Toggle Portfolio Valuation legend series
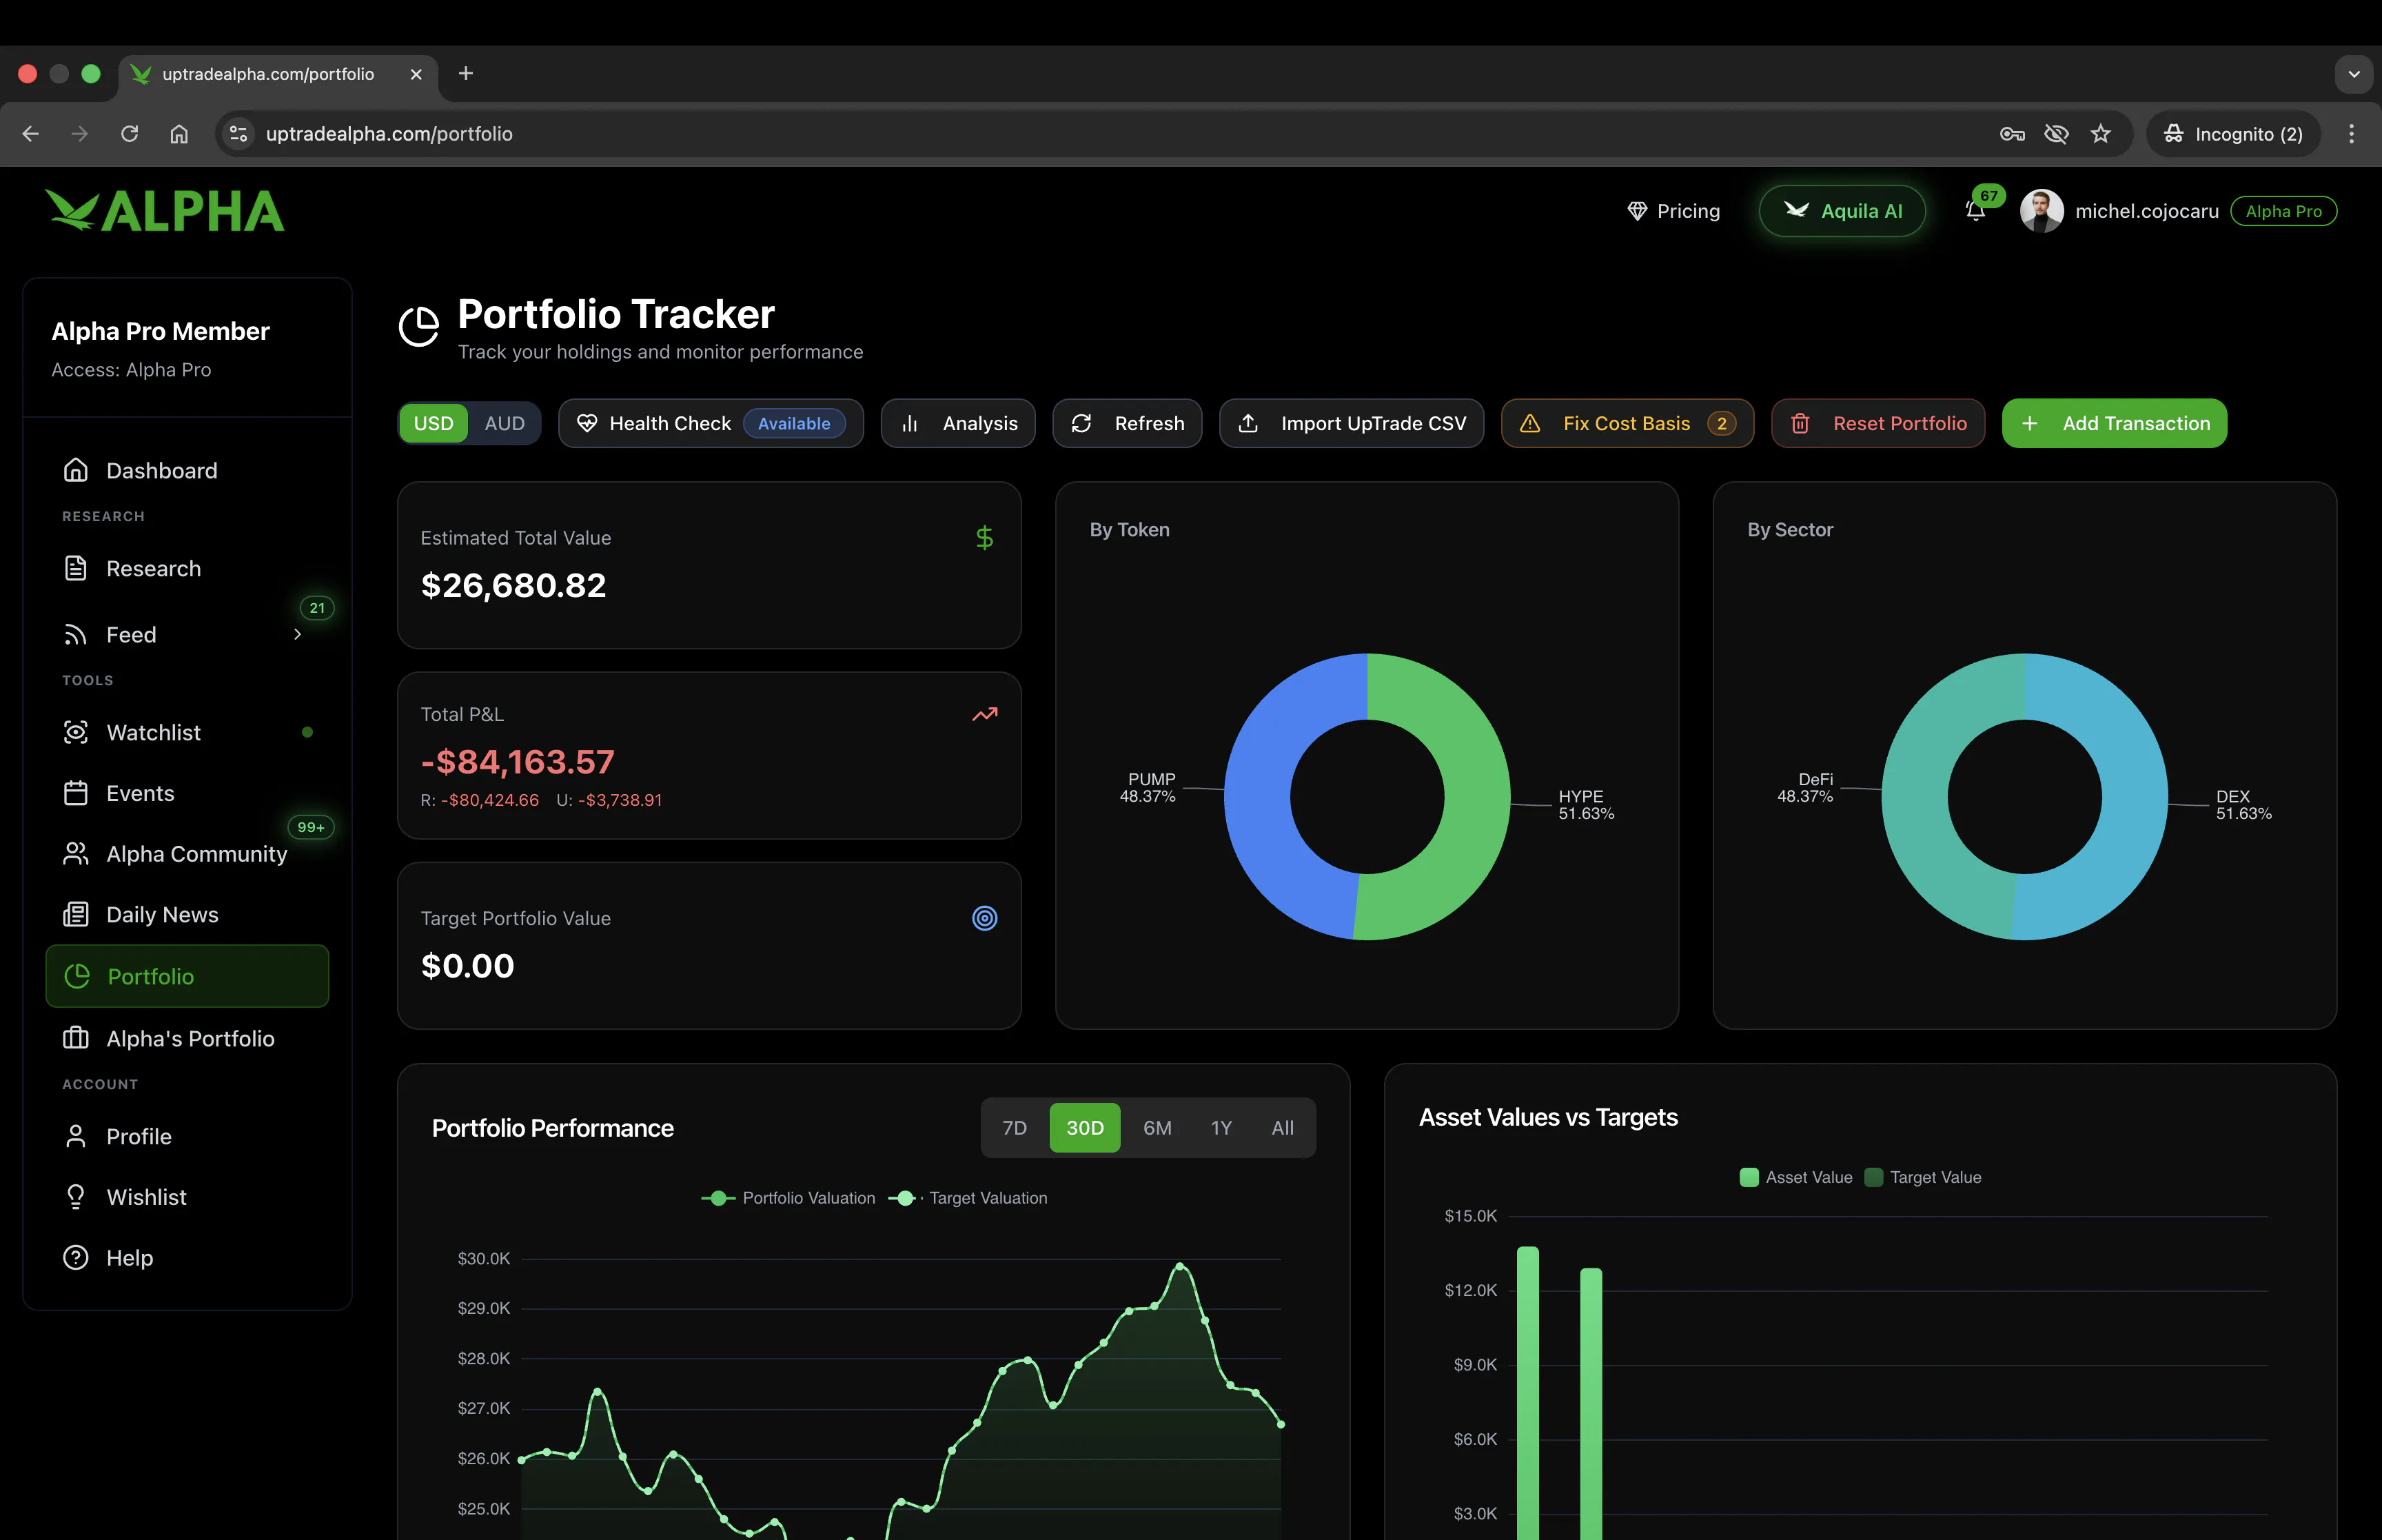2382x1540 pixels. 788,1198
